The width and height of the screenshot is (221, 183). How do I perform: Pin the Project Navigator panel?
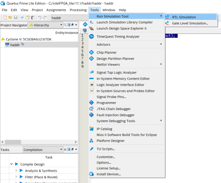tap(69, 25)
